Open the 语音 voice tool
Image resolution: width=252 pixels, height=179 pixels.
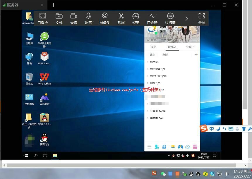click(x=88, y=18)
